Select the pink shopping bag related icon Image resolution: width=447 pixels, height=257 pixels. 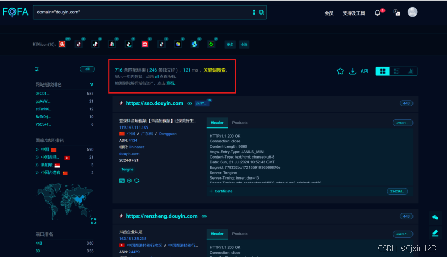point(112,44)
